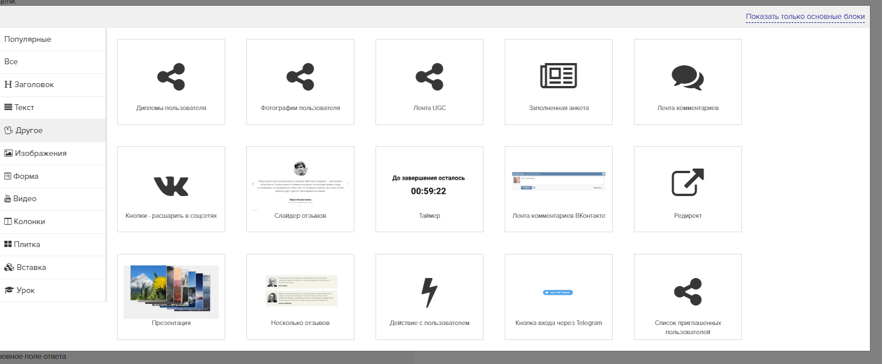Select the Фотографии пользователя share icon

tap(300, 77)
